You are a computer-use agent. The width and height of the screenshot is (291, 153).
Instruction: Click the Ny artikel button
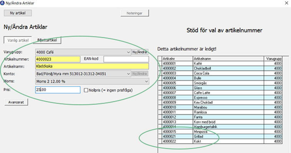click(18, 13)
